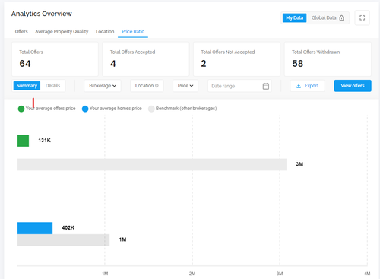Click the '4M' axis label

pyautogui.click(x=367, y=274)
